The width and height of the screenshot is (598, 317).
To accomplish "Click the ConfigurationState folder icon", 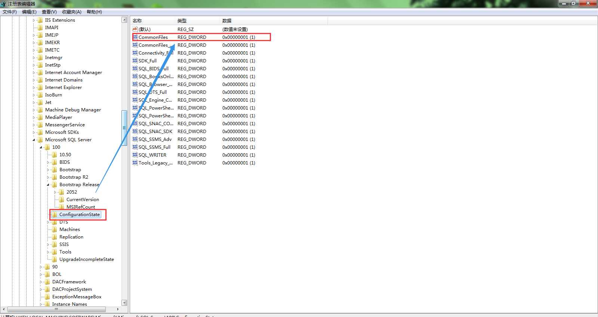I will pyautogui.click(x=54, y=215).
